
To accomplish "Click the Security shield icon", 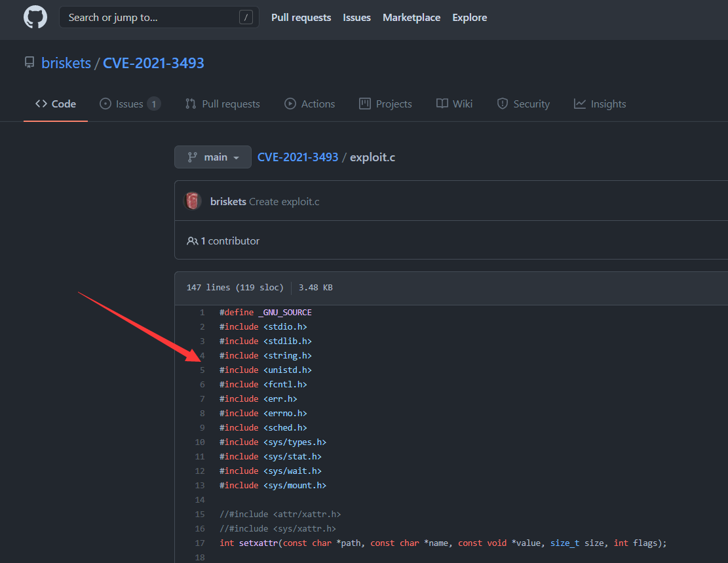I will click(503, 104).
